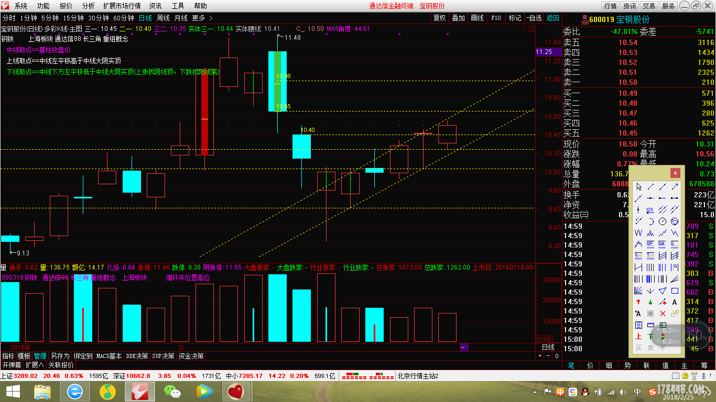Switch to 势 tab in quote panel
Screen dimensions: 716x402
point(627,365)
